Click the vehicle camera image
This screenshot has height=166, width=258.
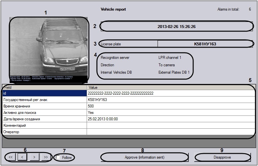[49, 50]
